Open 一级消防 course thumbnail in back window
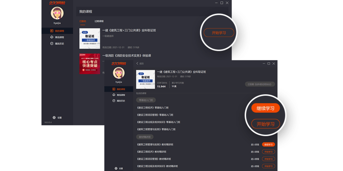343x171 pixels. click(89, 64)
